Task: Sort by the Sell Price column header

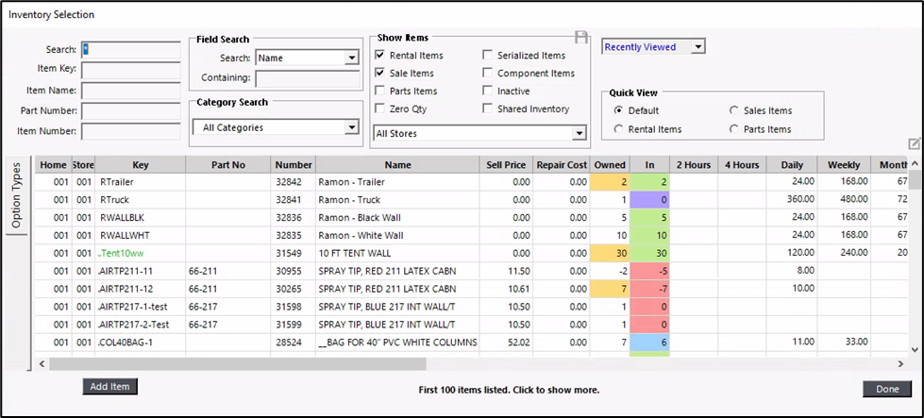Action: click(504, 165)
